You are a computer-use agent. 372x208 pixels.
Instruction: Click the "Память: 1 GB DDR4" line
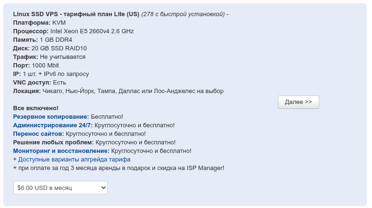(x=42, y=39)
